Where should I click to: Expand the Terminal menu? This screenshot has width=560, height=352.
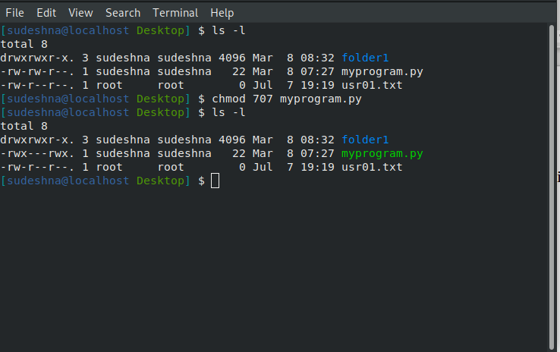[x=175, y=13]
